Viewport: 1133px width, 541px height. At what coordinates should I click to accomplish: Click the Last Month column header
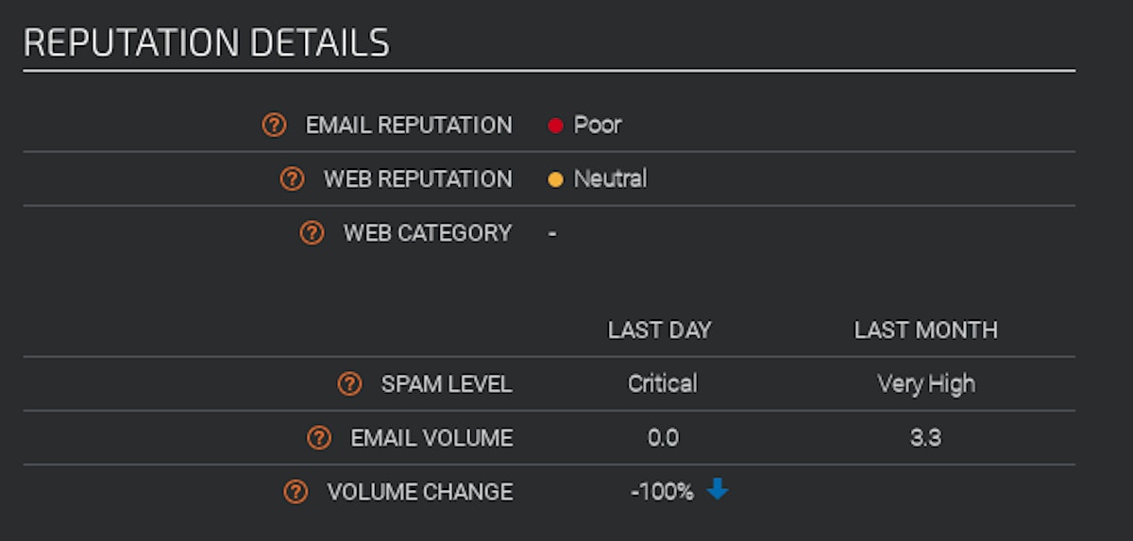(x=925, y=330)
